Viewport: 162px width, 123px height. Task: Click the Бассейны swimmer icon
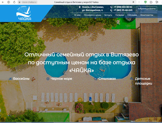tap(10, 79)
